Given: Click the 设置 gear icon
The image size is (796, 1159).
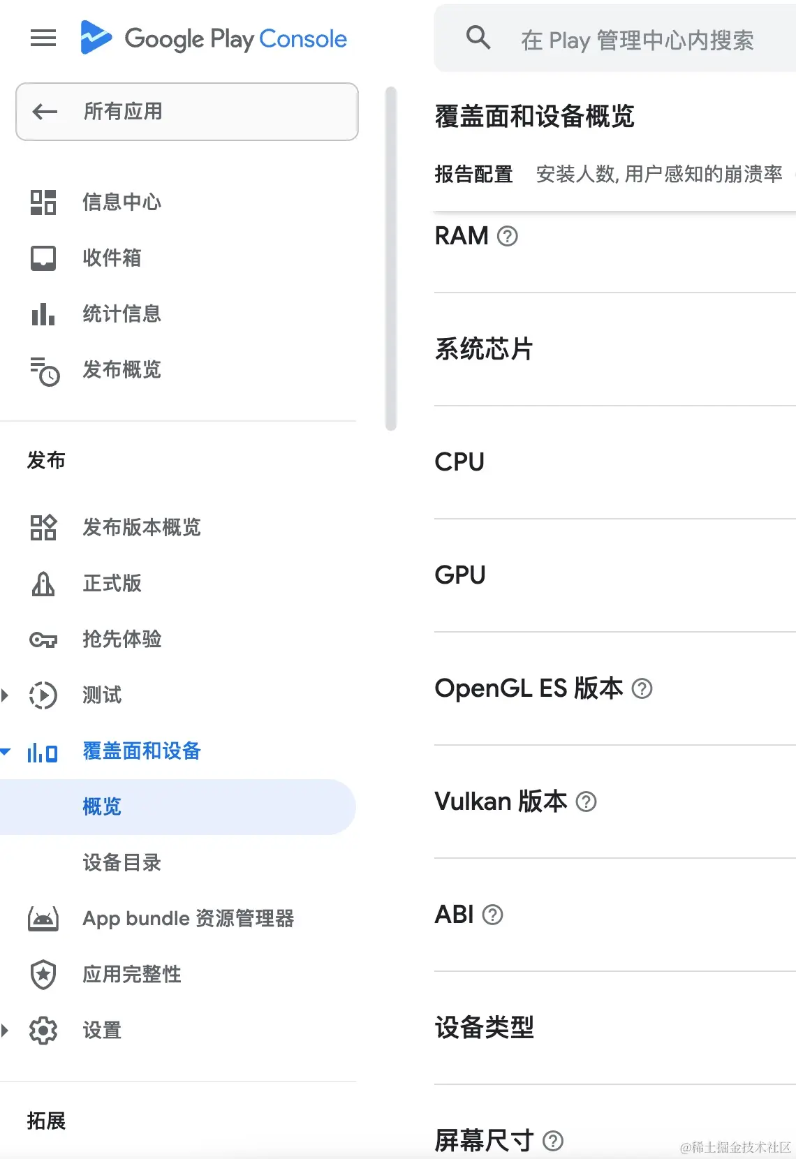Looking at the screenshot, I should point(43,1031).
